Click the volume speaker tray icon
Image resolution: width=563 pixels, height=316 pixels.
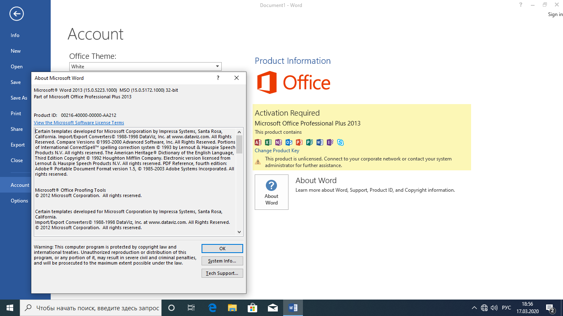pyautogui.click(x=494, y=308)
